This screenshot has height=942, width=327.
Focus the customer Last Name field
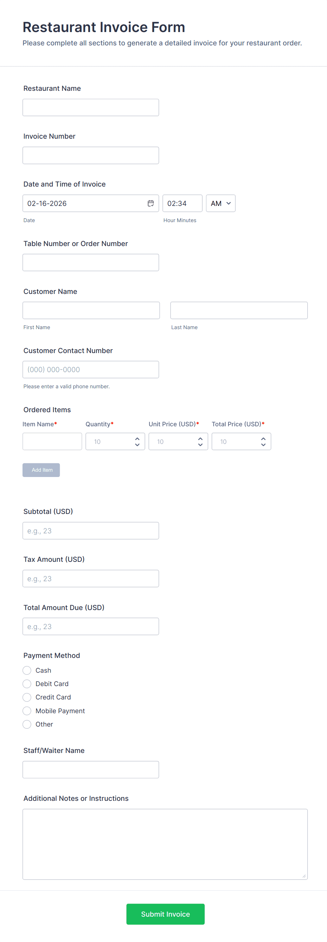pos(239,310)
